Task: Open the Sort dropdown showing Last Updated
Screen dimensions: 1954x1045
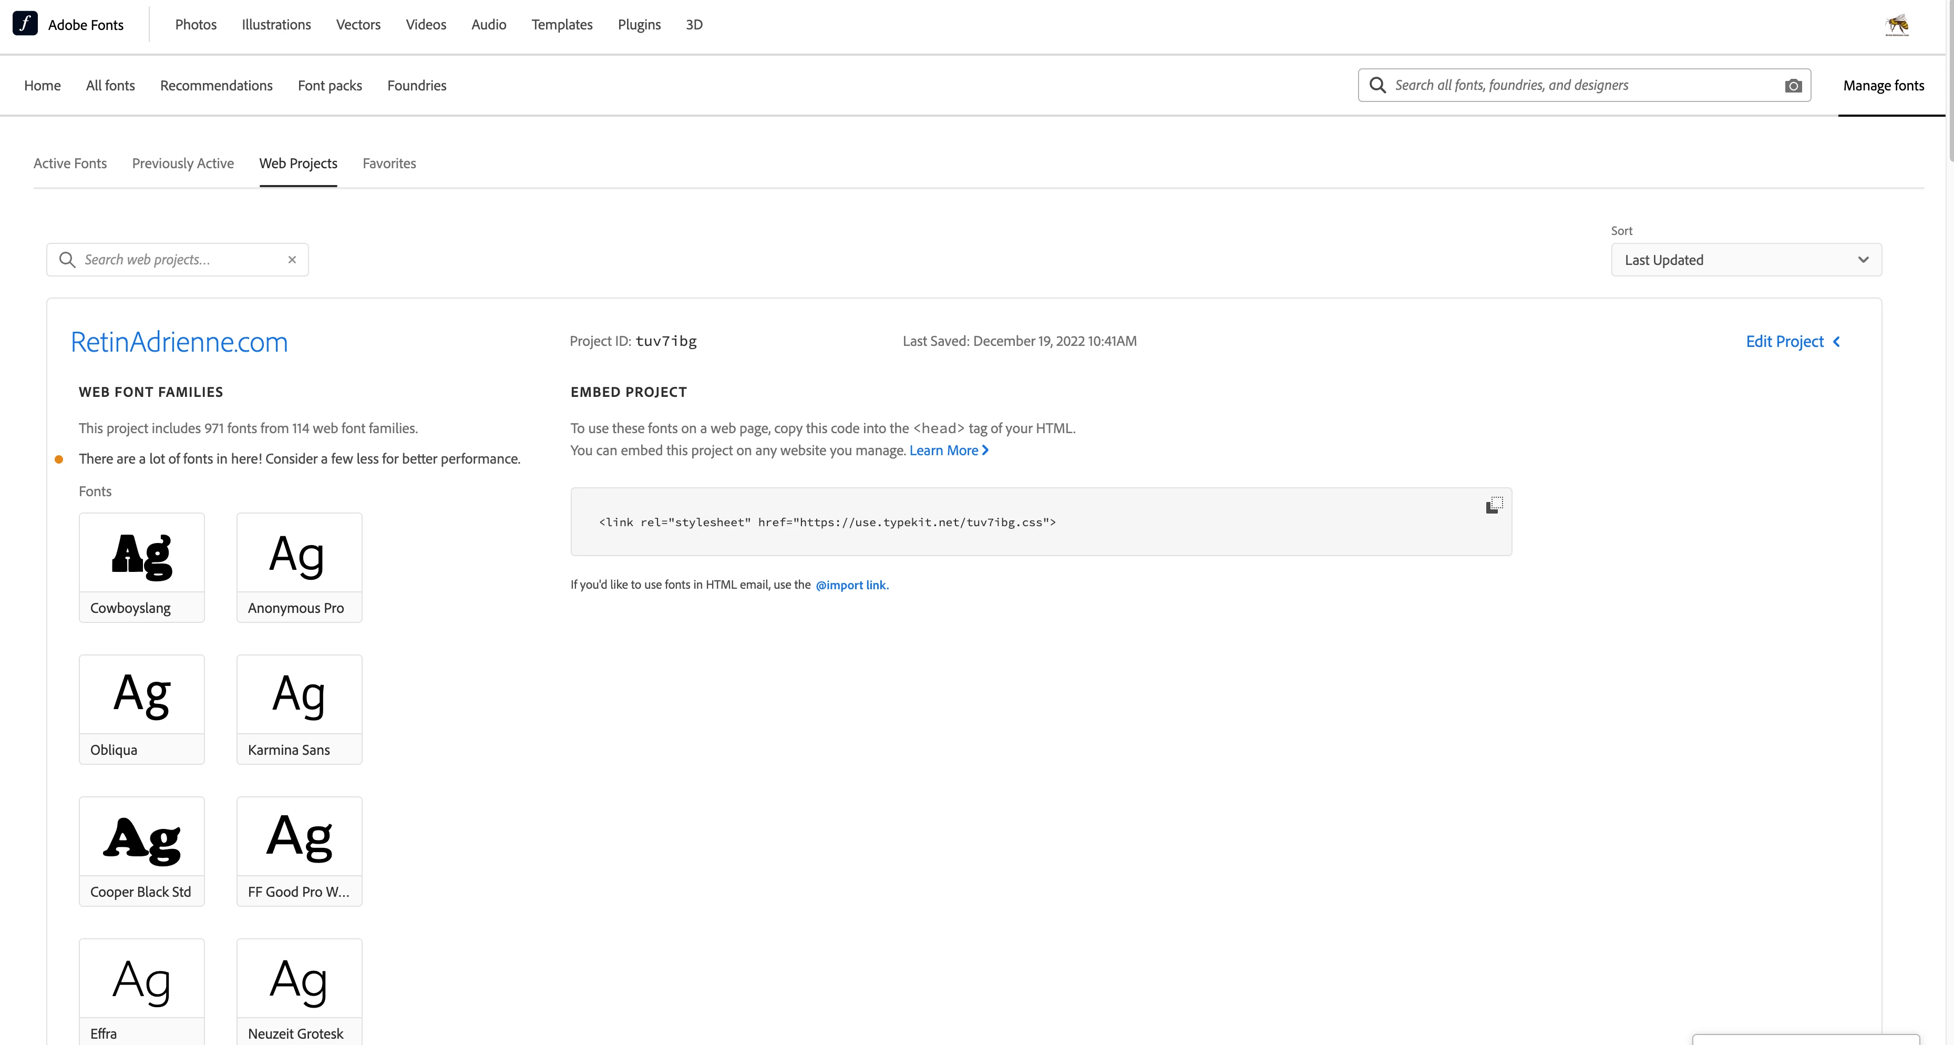Action: tap(1745, 260)
